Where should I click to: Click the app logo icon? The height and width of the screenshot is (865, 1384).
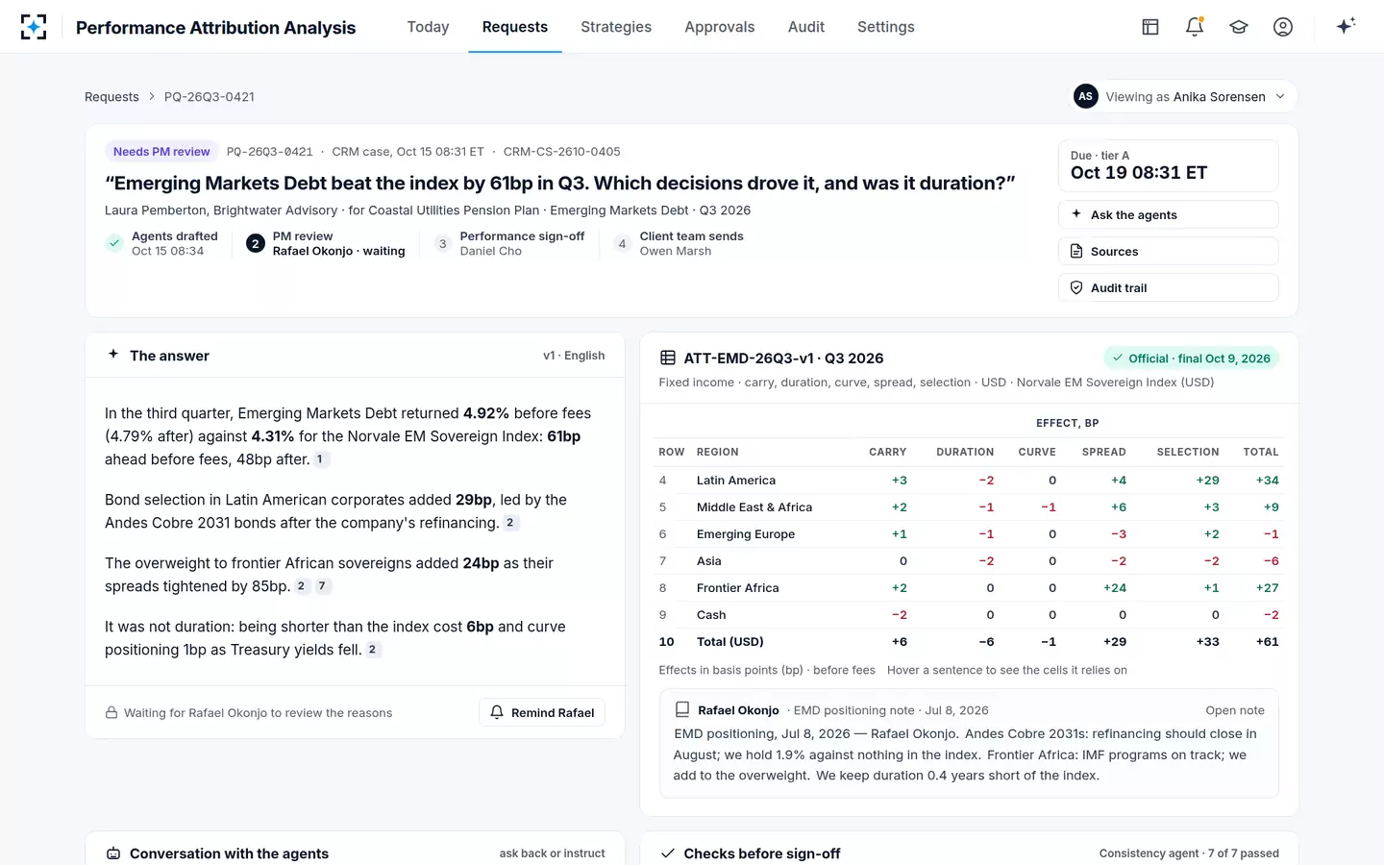[x=34, y=27]
